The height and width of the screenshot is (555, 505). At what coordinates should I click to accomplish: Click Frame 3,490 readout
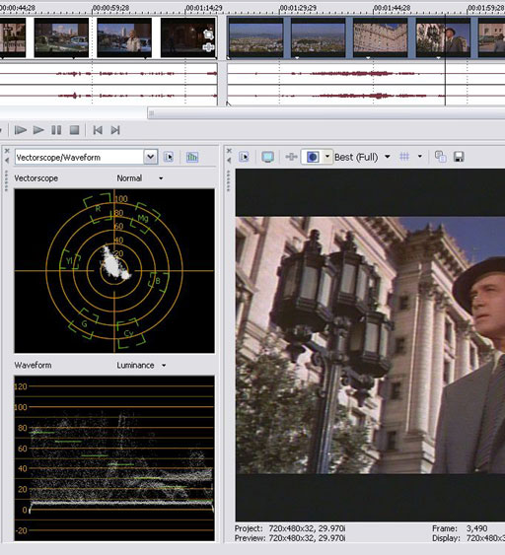click(x=460, y=528)
